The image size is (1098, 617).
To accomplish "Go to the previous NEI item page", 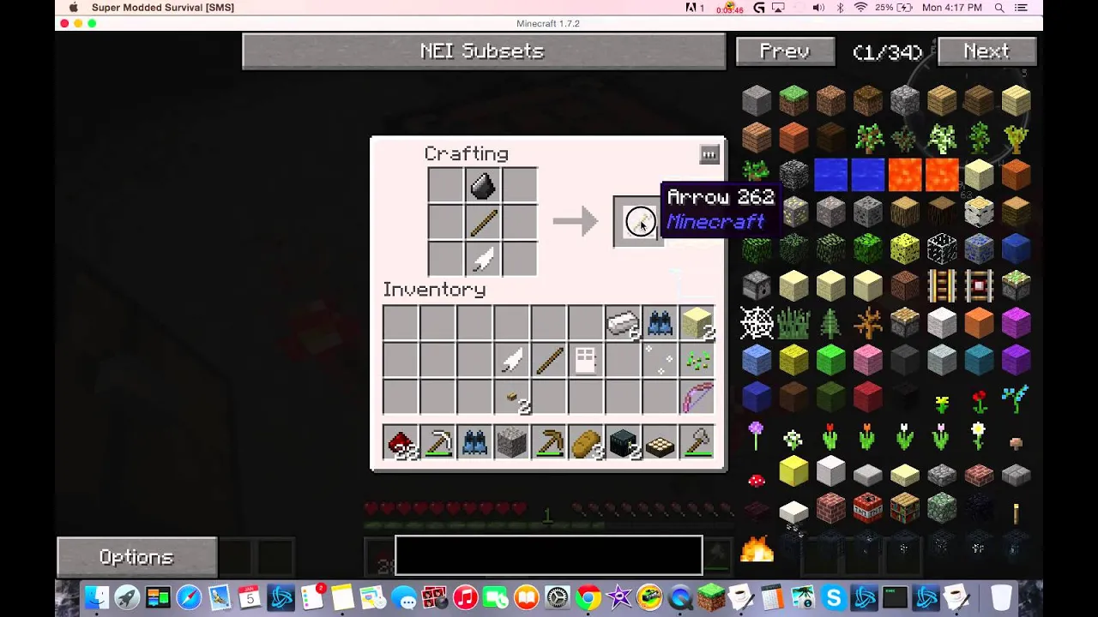I will 785,51.
